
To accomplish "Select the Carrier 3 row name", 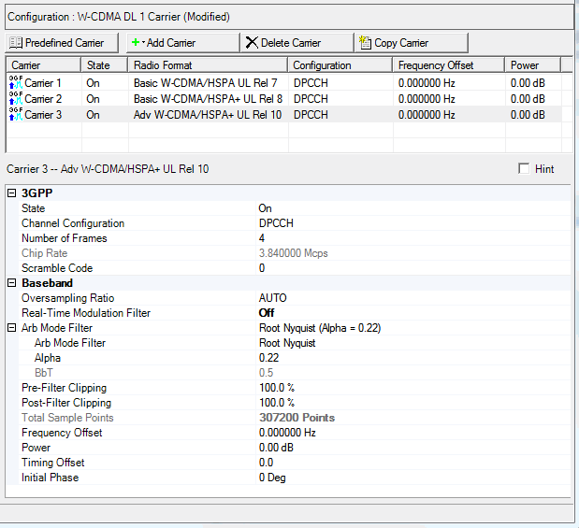I will 43,115.
